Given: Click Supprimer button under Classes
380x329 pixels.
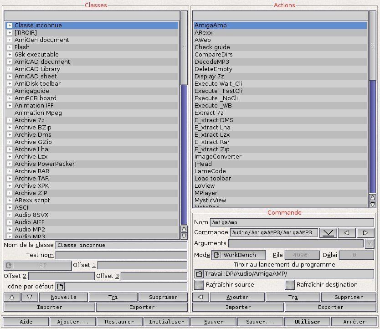Looking at the screenshot, I should (x=163, y=297).
